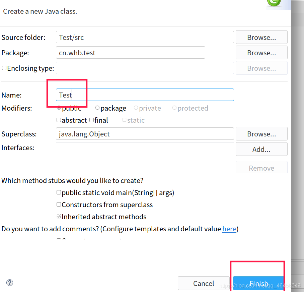Enable the Enclosing type checkbox
Screen dimensions: 304x292
click(x=4, y=68)
